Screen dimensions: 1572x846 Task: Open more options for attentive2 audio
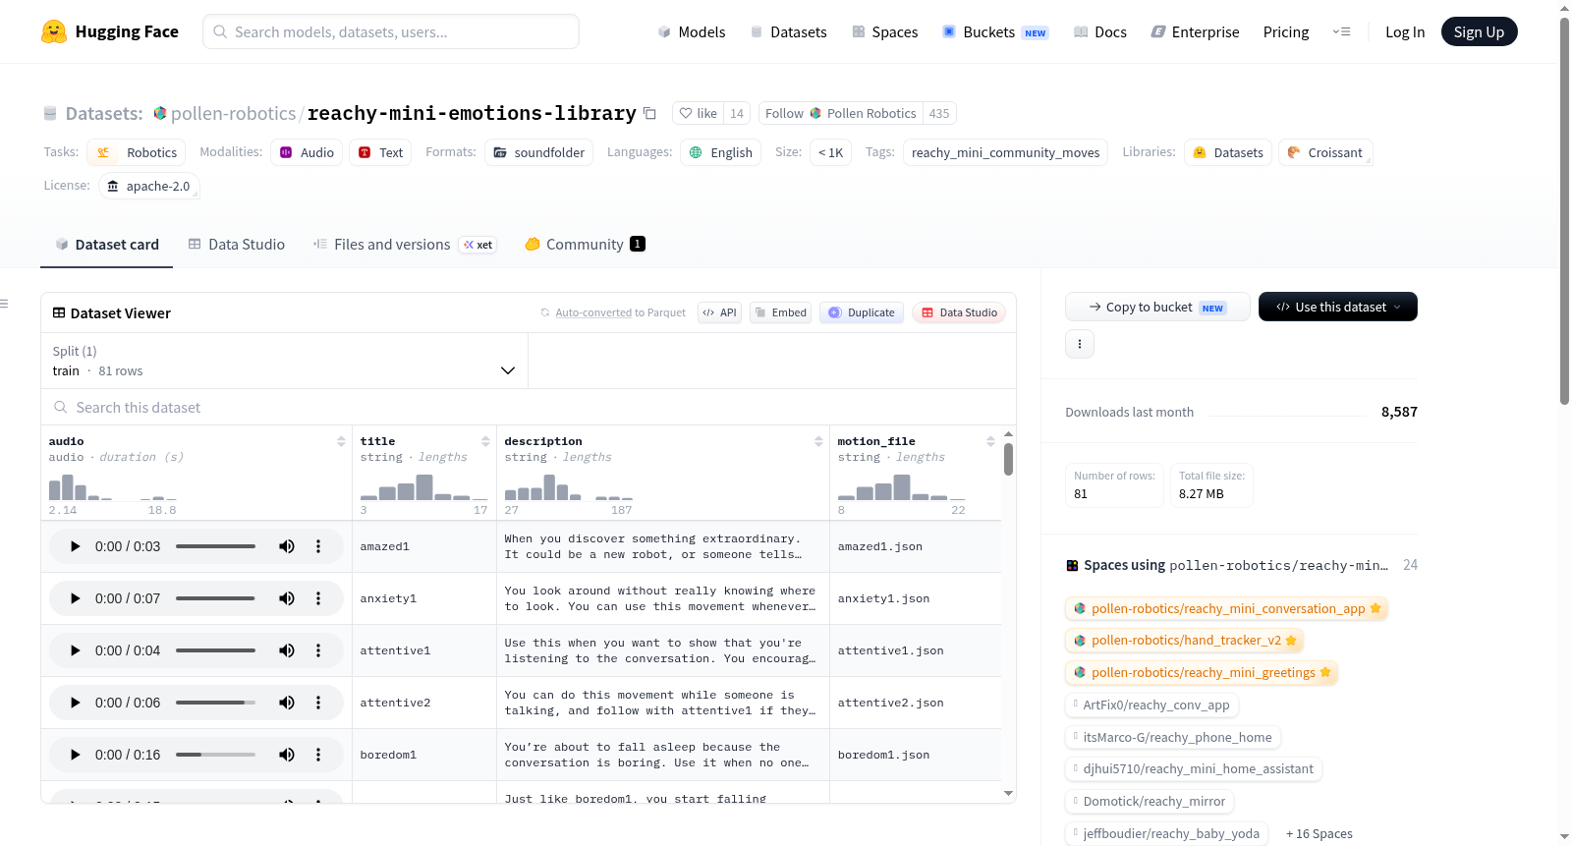[x=318, y=703]
